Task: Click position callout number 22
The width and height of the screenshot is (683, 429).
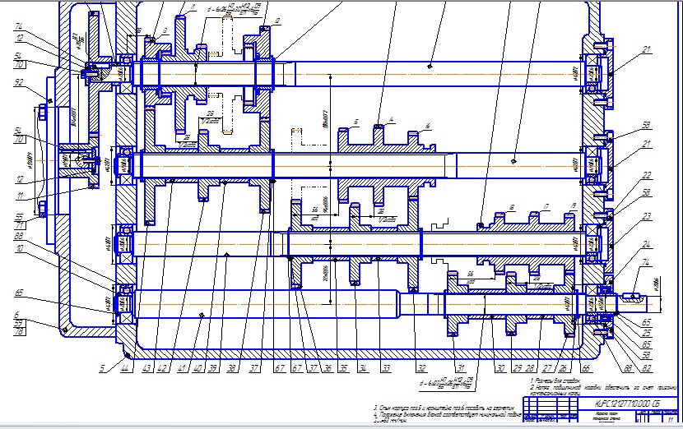Action: coord(647,175)
